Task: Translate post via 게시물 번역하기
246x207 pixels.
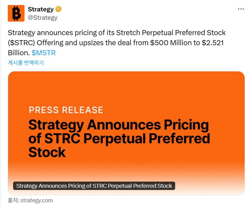Action: pos(26,62)
